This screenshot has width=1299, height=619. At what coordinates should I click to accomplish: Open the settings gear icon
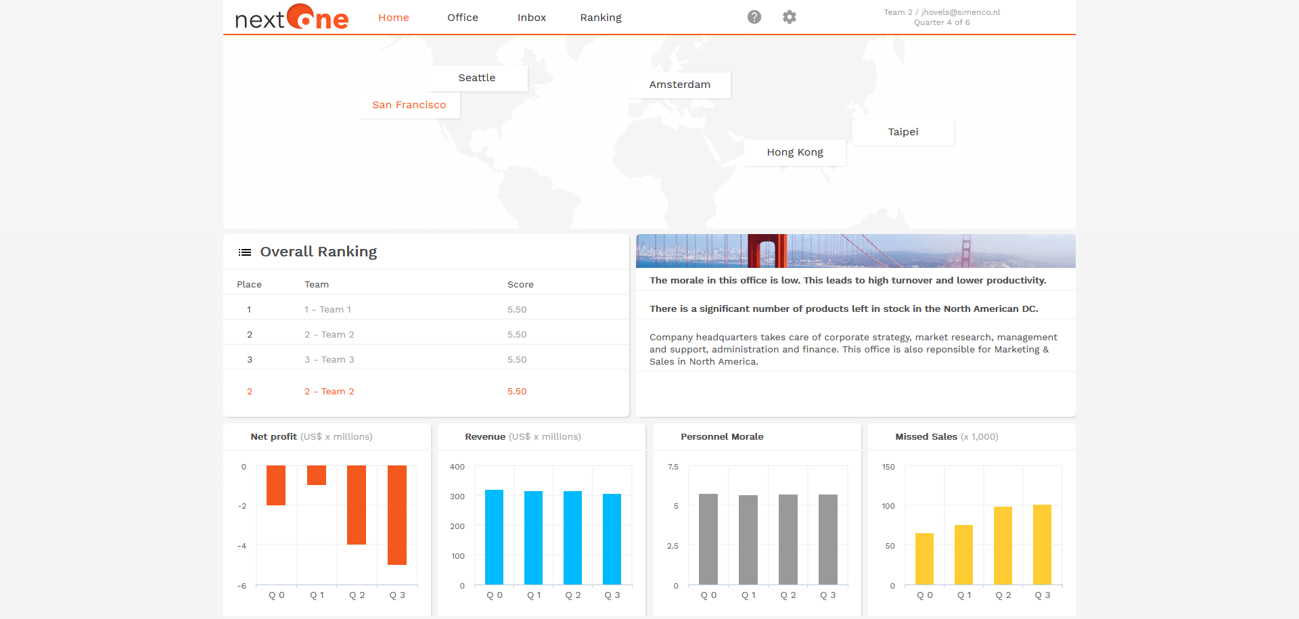[789, 17]
